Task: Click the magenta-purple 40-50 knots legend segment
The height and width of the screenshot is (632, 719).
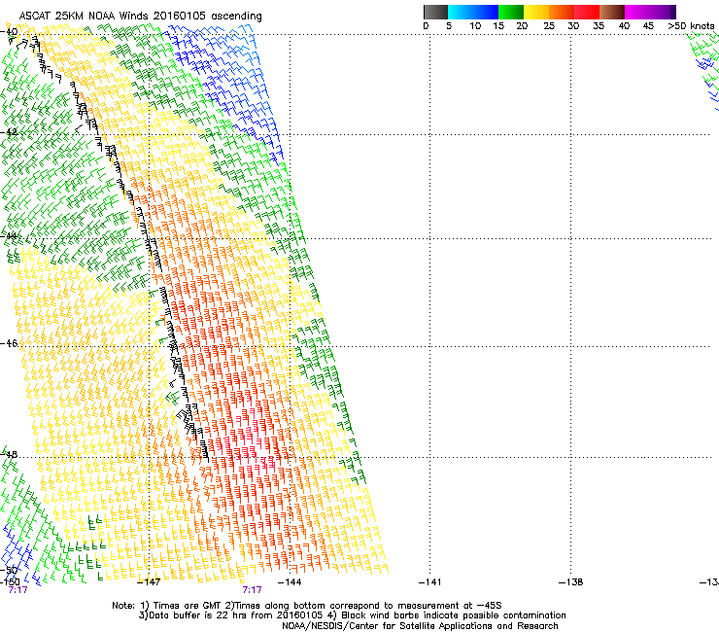Action: click(650, 12)
